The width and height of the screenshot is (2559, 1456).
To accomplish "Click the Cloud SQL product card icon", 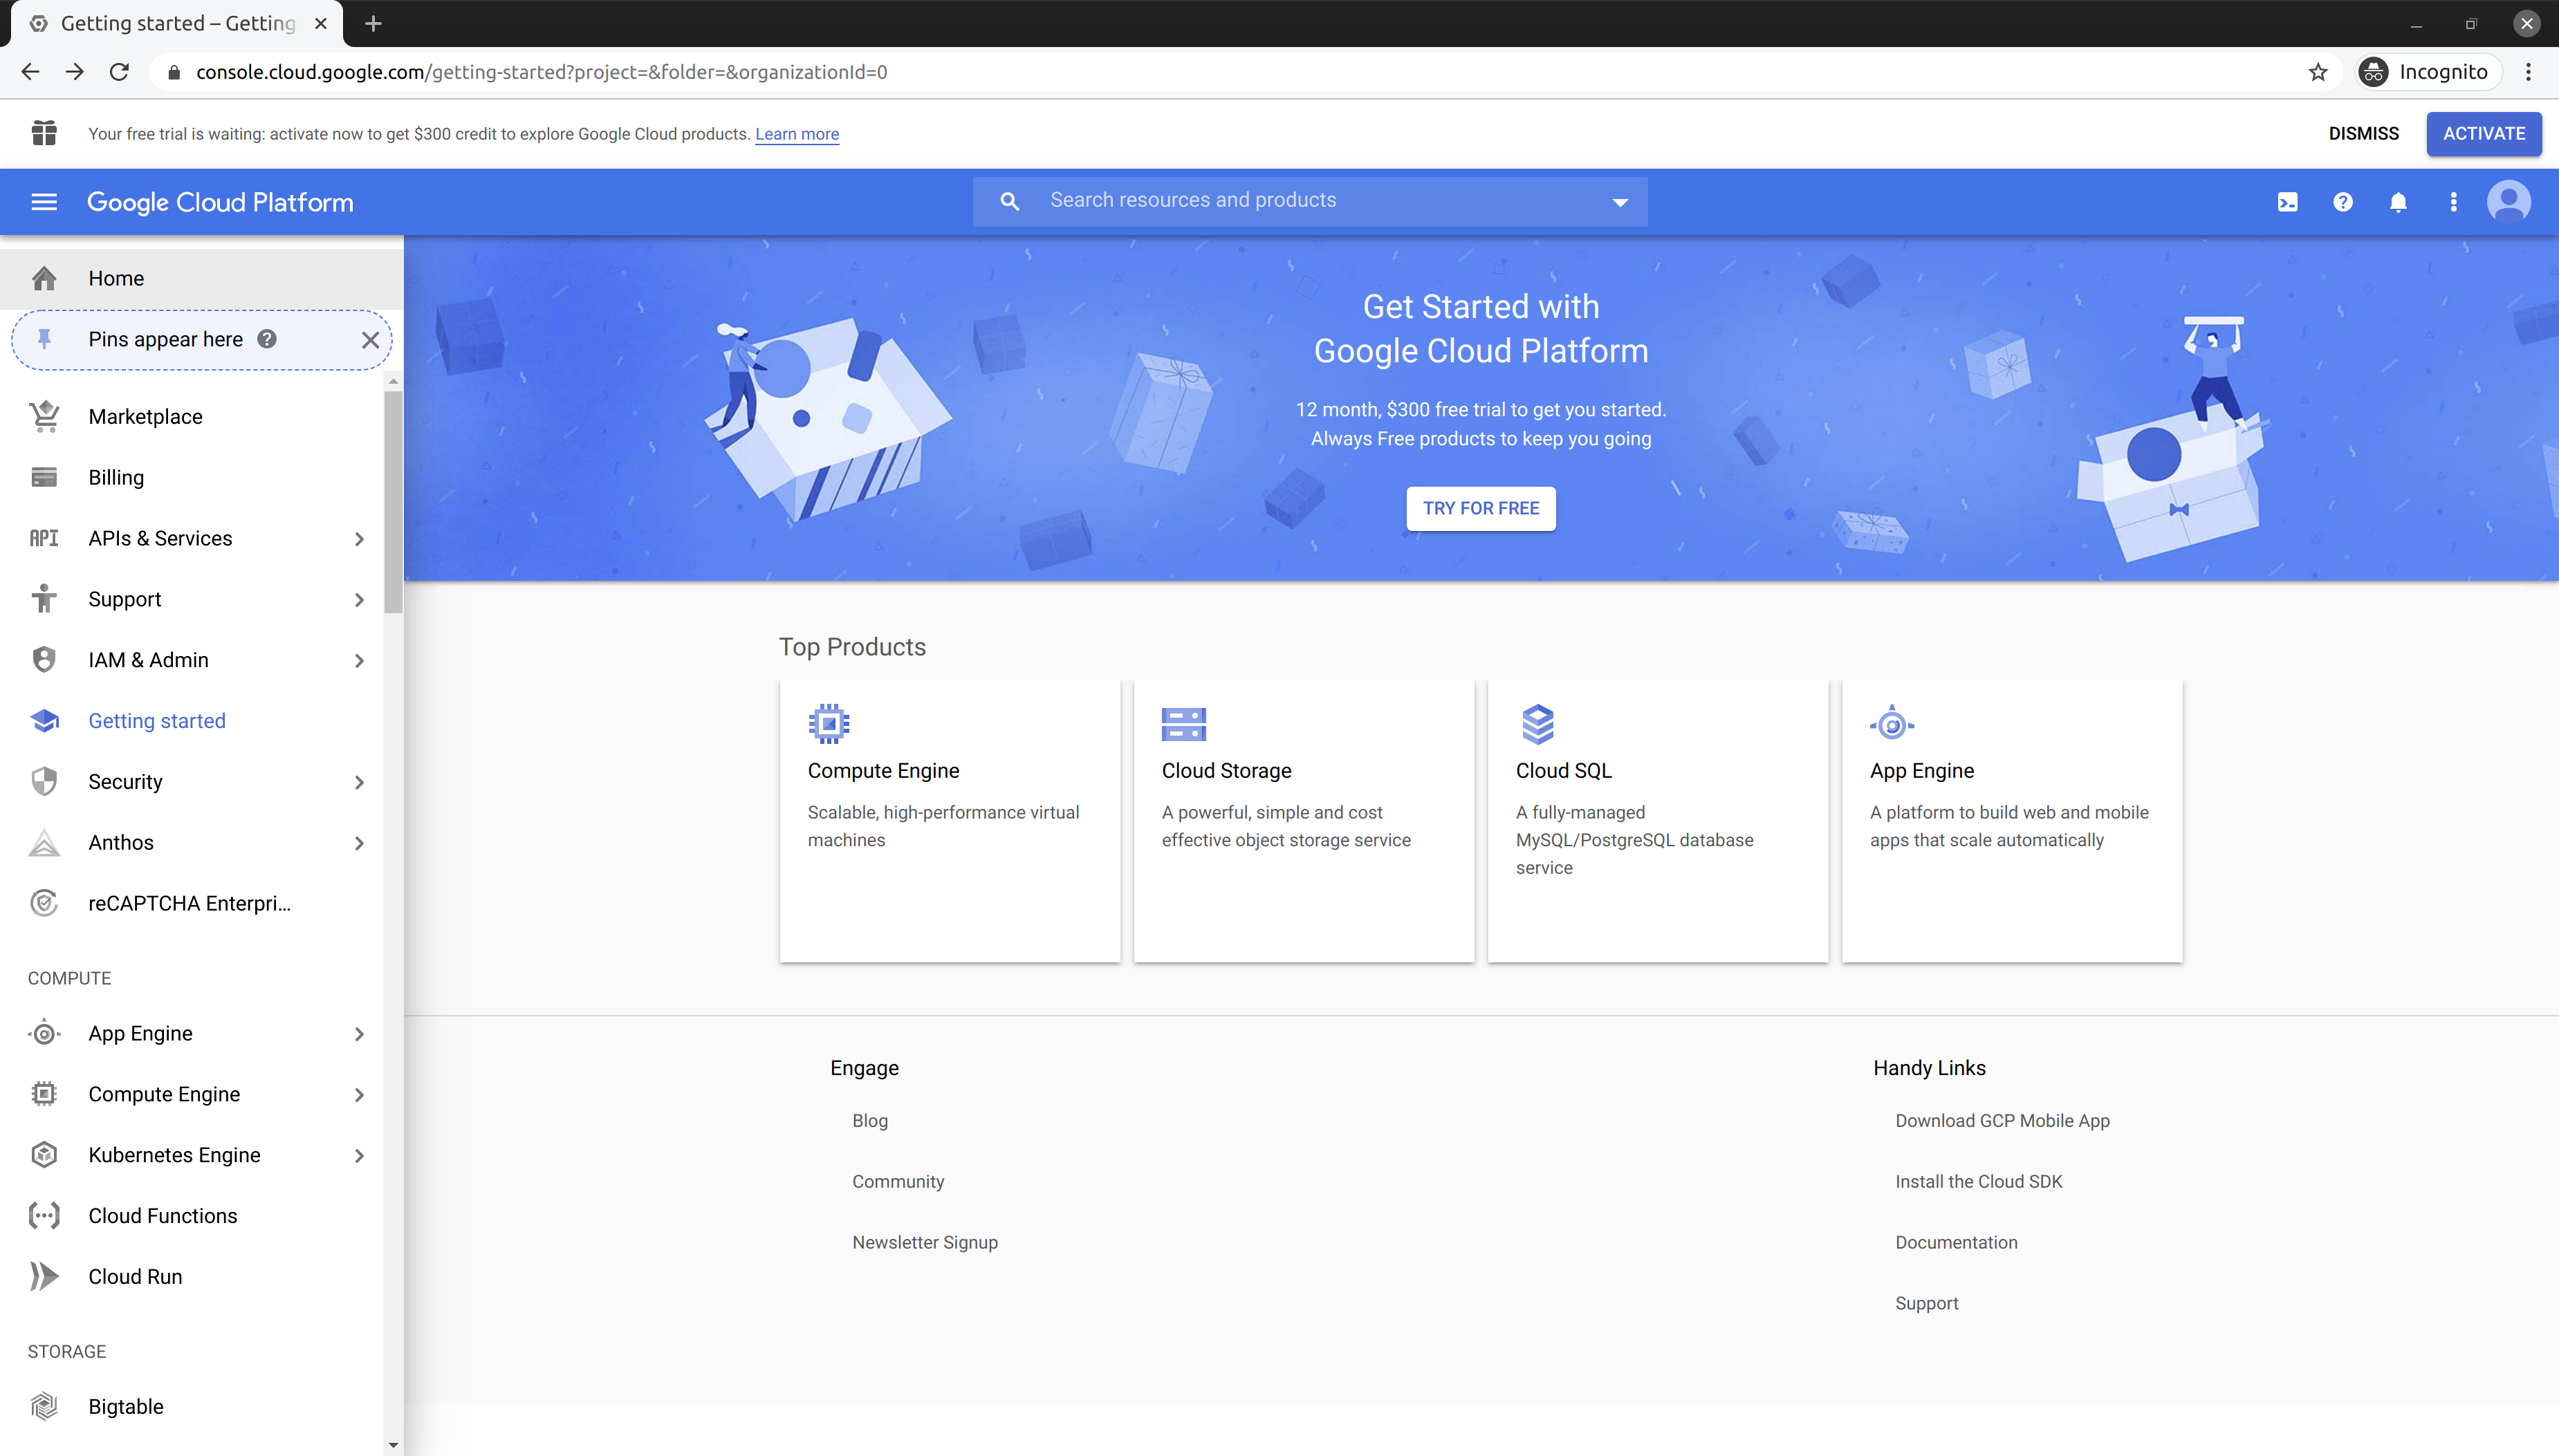I will (1537, 723).
